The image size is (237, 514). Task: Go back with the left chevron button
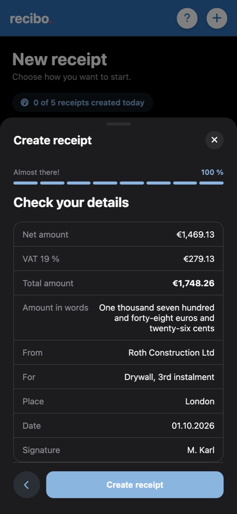[x=27, y=485]
